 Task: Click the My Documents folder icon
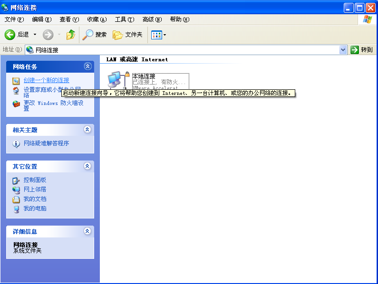coord(16,199)
